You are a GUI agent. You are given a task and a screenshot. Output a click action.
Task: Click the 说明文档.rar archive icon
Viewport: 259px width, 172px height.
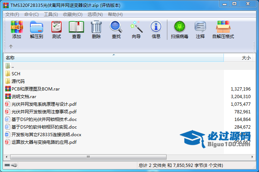(x=8, y=96)
